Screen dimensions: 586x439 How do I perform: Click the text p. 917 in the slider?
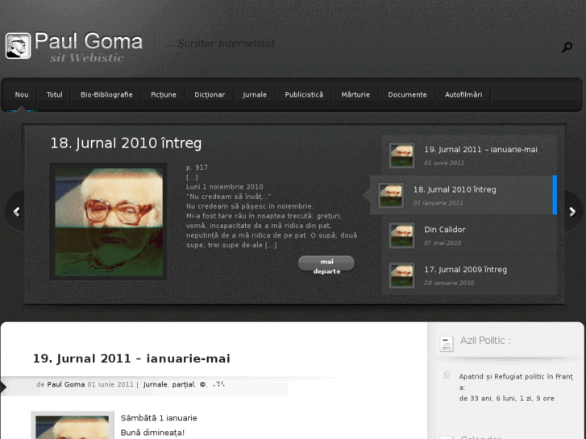click(197, 168)
